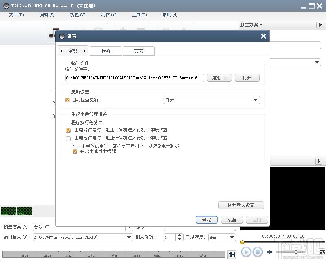The width and height of the screenshot is (326, 261).
Task: Maximize the Xilisoft main window
Action: 312,6
